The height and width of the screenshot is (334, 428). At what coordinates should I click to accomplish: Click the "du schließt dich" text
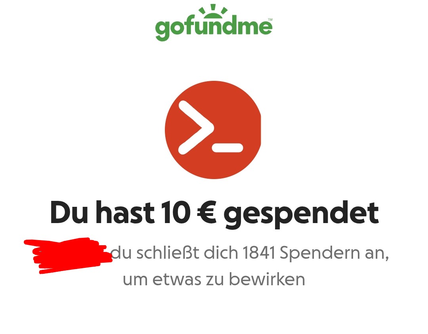(175, 253)
